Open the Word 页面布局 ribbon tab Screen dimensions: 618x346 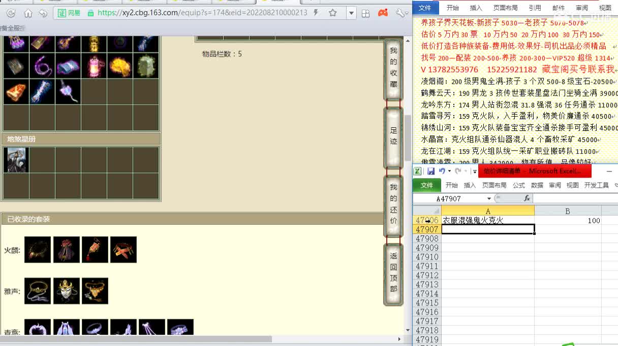coord(505,8)
